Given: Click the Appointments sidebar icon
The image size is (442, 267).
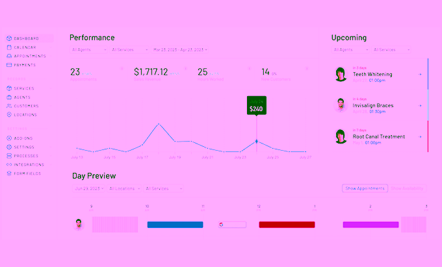Looking at the screenshot, I should (8, 56).
